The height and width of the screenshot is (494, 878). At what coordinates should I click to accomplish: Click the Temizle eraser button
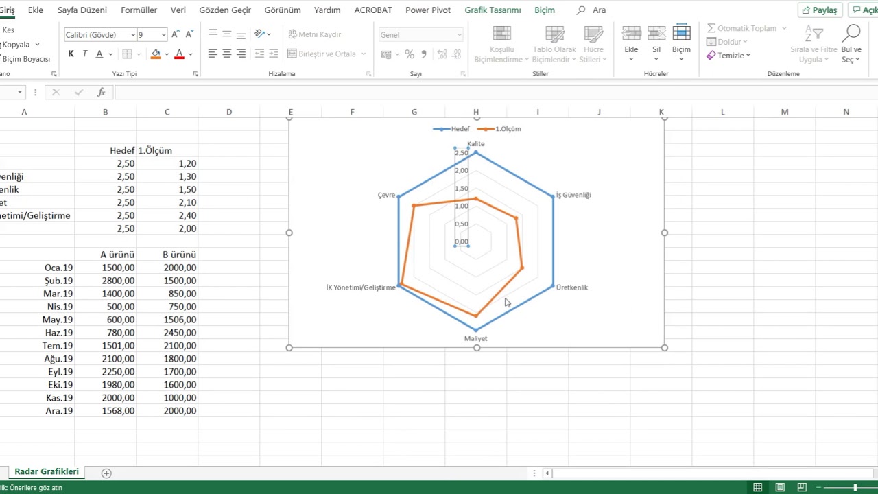pyautogui.click(x=728, y=56)
